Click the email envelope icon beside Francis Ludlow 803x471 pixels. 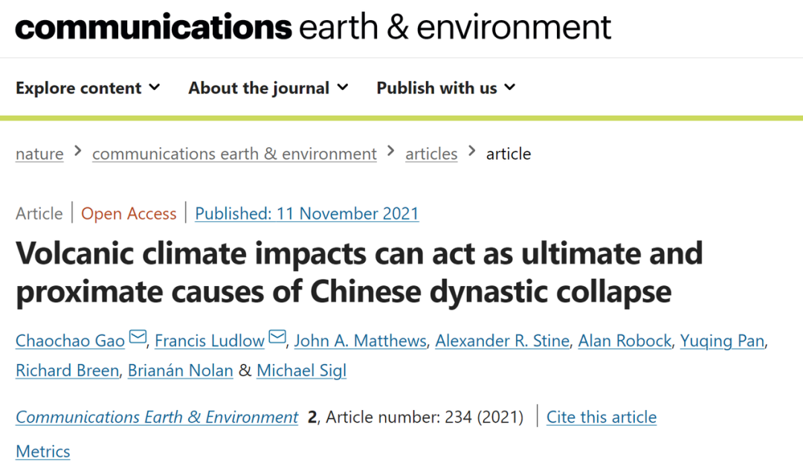click(277, 339)
